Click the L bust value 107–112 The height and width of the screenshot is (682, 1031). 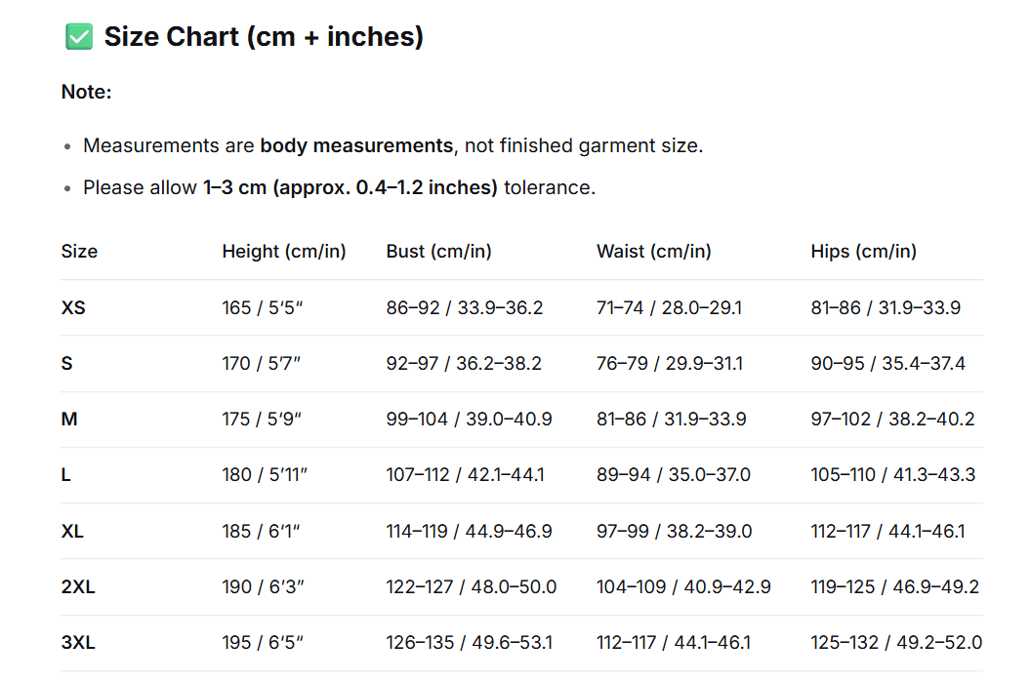pyautogui.click(x=418, y=475)
